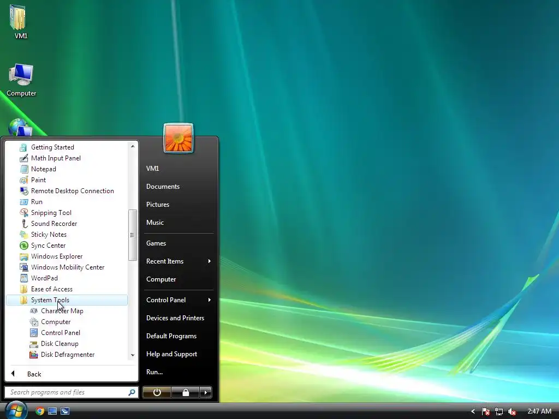
Task: Click the network tray icon
Action: 499,411
